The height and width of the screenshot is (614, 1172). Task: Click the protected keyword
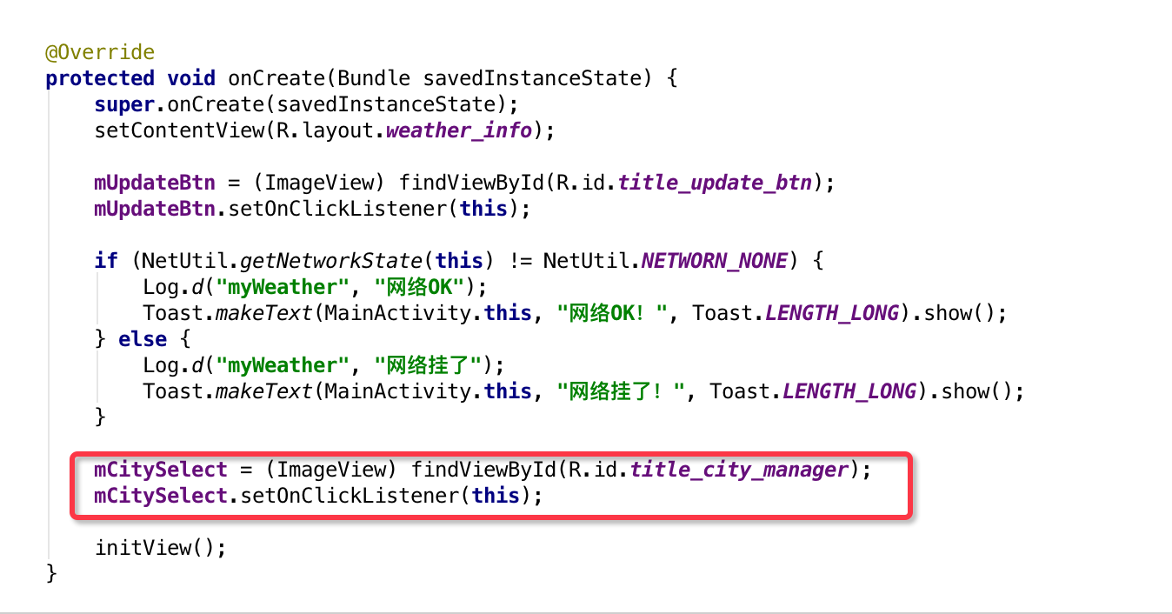[100, 78]
